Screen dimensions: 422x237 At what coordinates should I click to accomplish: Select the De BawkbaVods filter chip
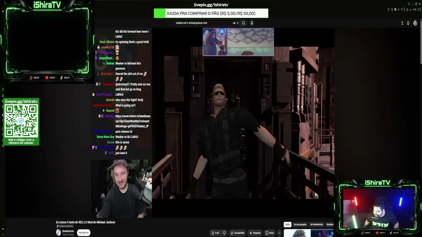pyautogui.click(x=316, y=224)
